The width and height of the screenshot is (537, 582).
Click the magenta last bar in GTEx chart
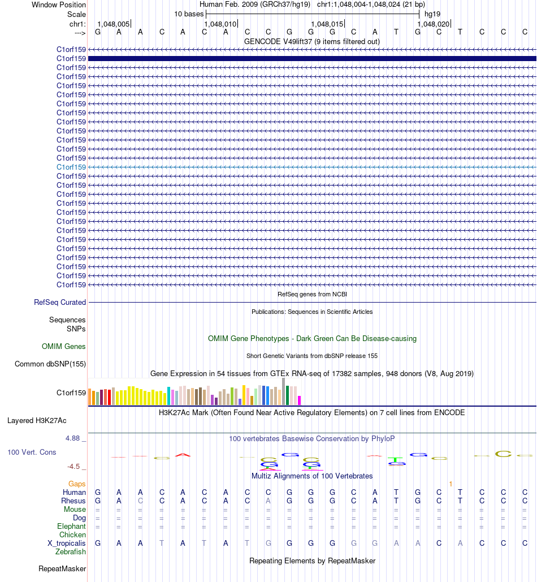[x=299, y=400]
